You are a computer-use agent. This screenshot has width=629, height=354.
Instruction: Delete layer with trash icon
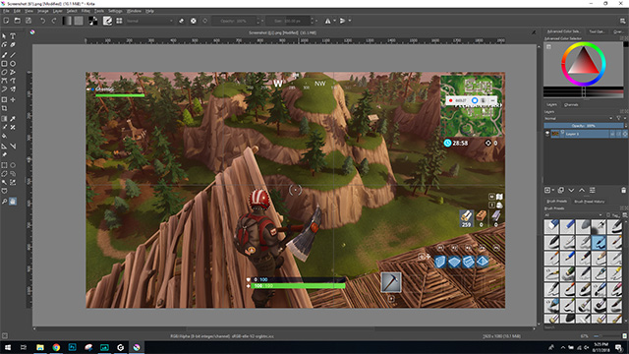[x=623, y=190]
